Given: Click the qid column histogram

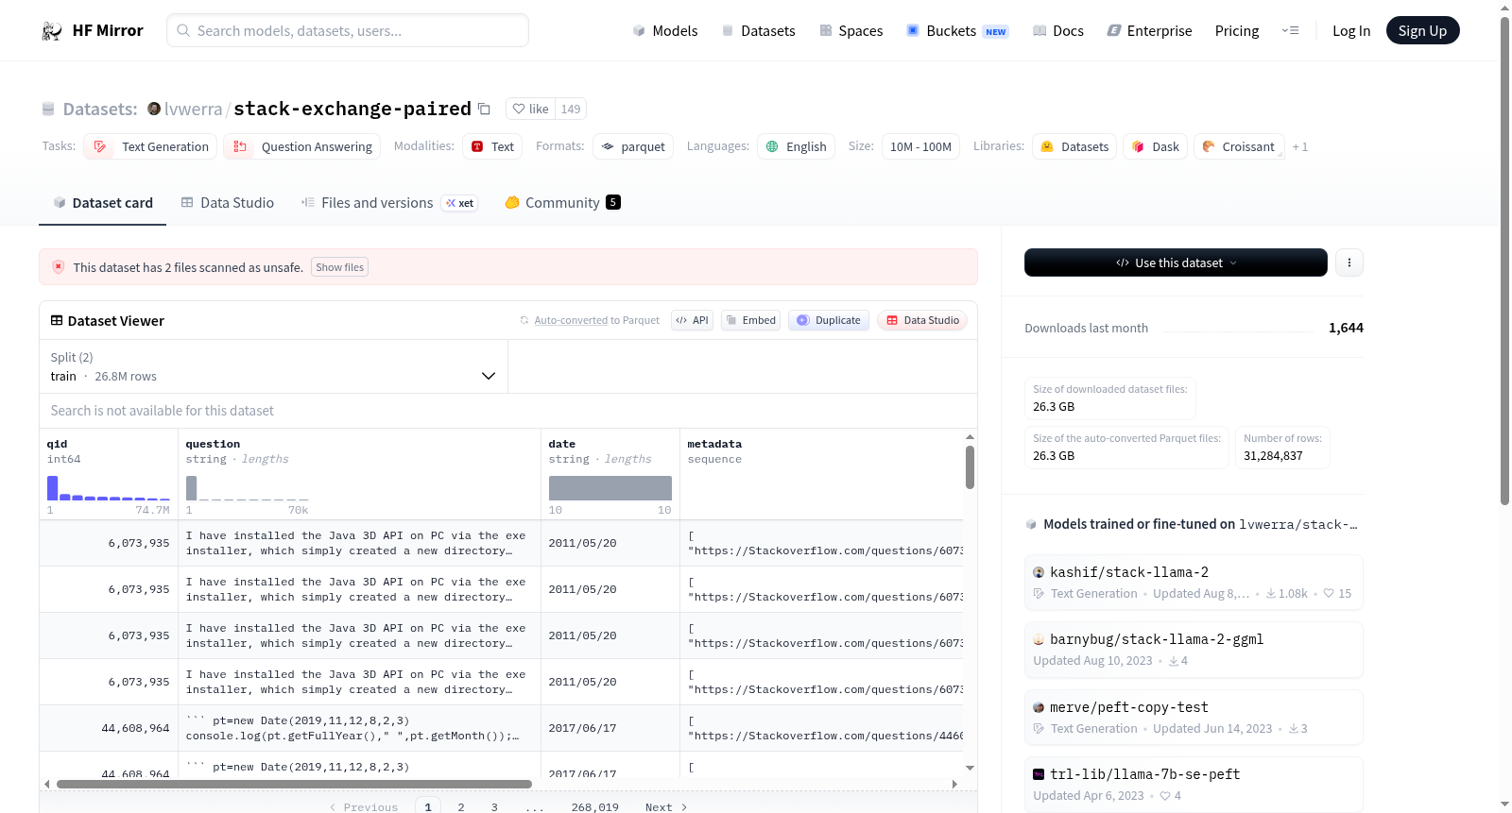Looking at the screenshot, I should [x=109, y=487].
